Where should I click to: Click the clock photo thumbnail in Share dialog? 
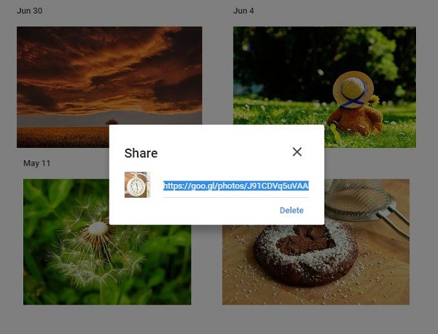137,185
